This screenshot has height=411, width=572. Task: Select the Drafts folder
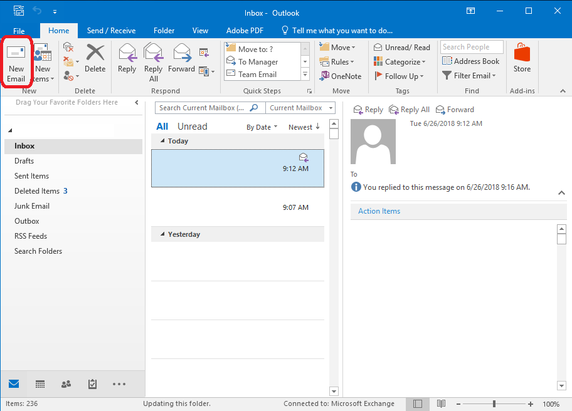click(73, 161)
